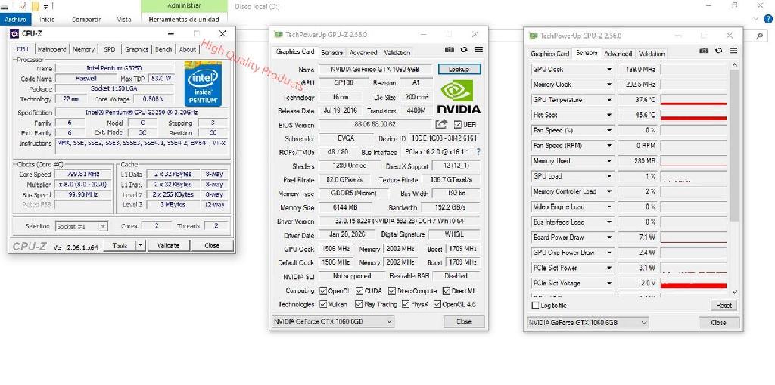Switch to the Mainboard tab in CPU-Z

point(52,49)
